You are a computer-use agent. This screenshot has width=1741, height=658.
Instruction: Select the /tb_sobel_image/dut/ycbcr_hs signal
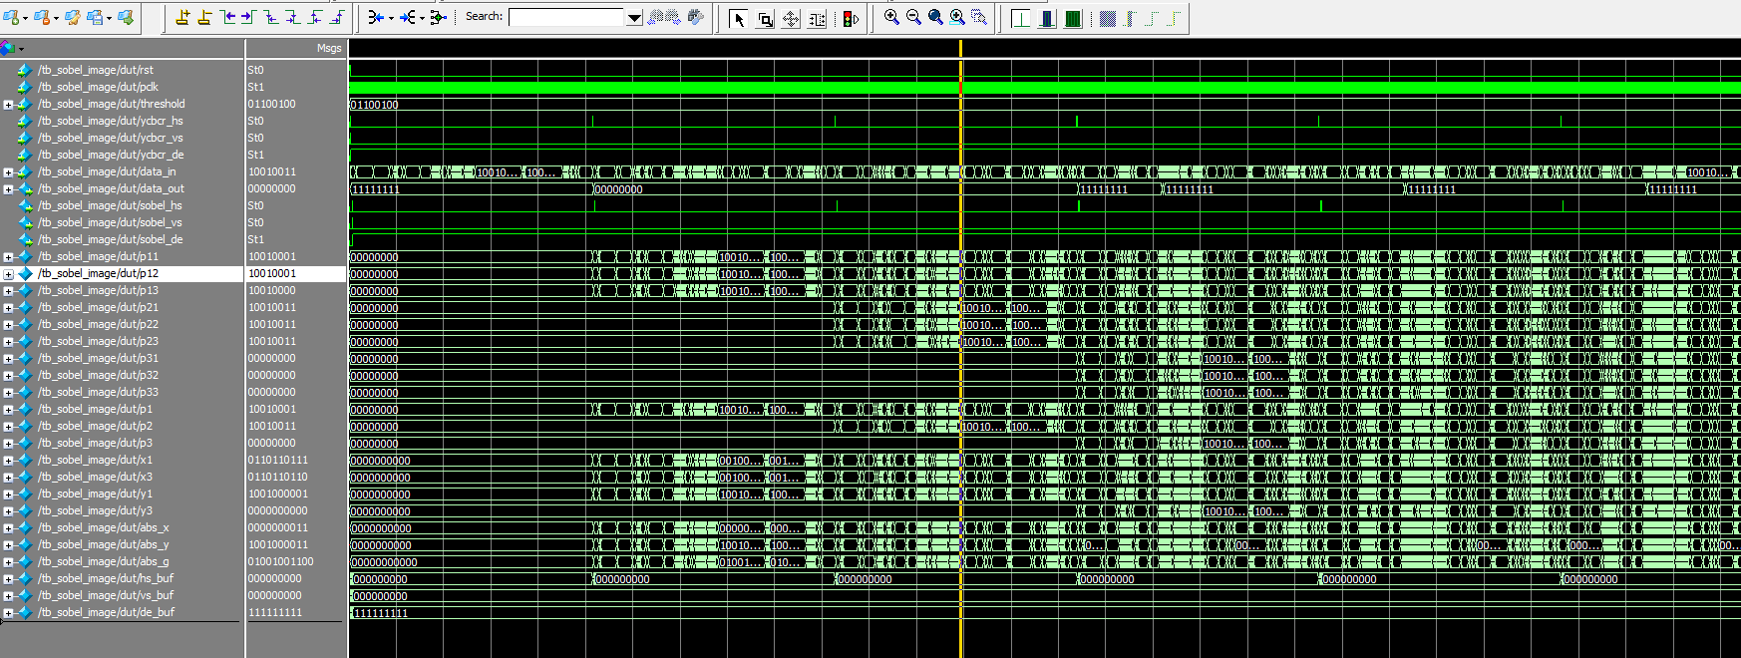(x=111, y=121)
